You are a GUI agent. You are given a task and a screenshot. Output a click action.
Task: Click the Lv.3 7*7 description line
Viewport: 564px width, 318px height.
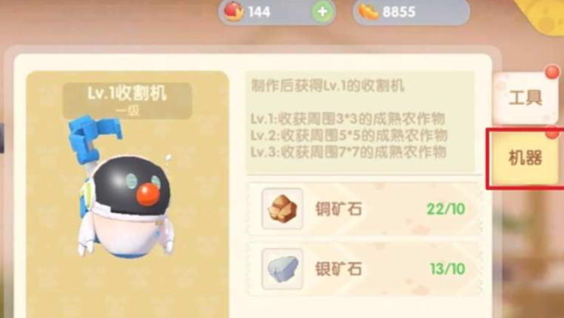pyautogui.click(x=348, y=152)
